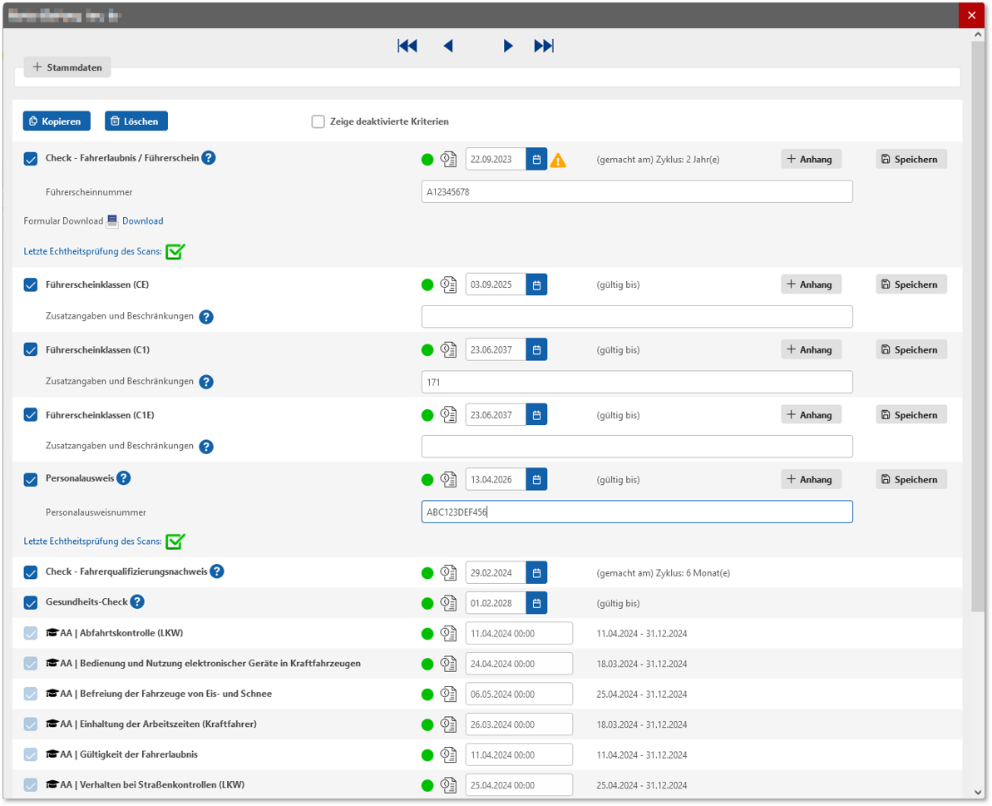Click scrollbar down arrow at bottom right

[978, 792]
